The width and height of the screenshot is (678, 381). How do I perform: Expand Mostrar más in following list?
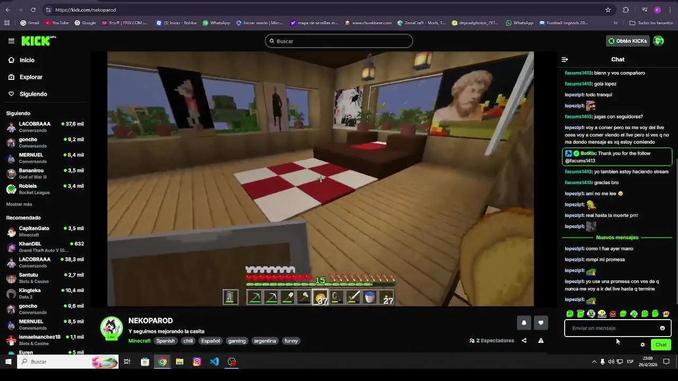(19, 204)
